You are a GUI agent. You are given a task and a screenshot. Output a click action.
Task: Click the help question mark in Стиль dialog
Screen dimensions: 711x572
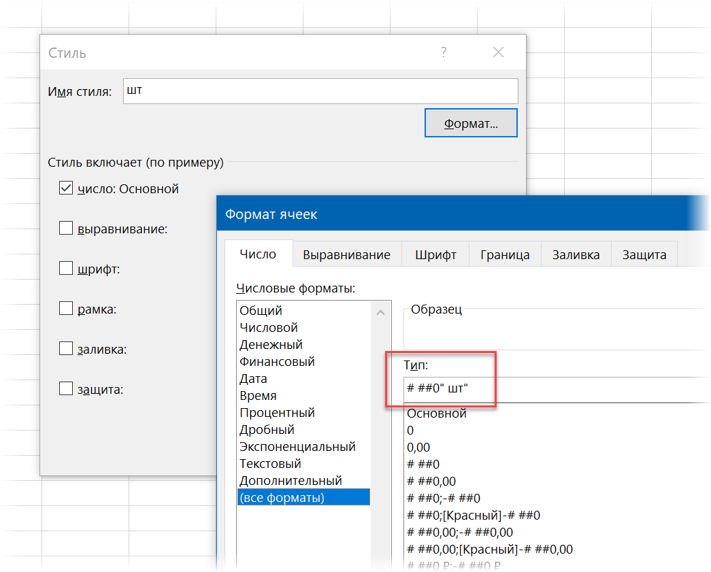444,52
